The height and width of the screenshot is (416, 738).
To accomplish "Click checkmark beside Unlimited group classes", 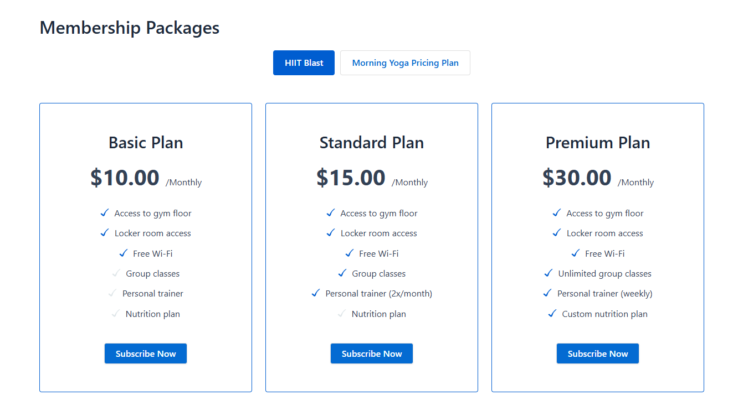I will point(549,273).
